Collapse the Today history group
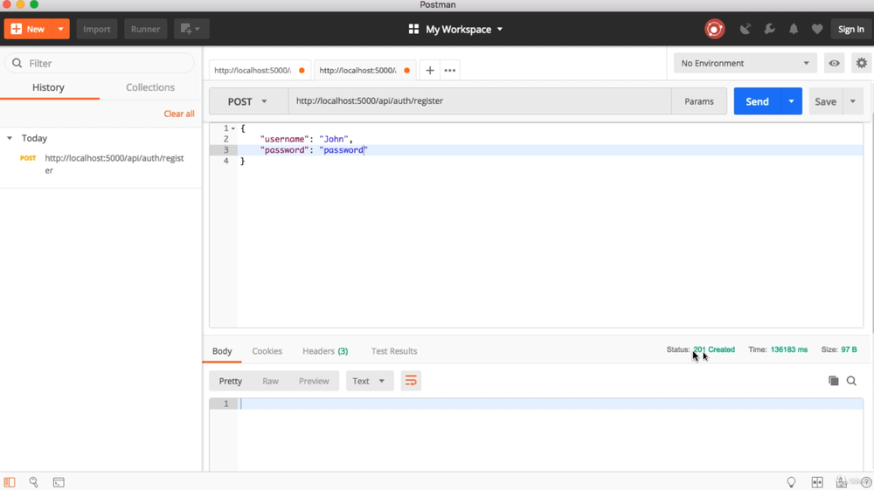The image size is (874, 490). coord(10,138)
